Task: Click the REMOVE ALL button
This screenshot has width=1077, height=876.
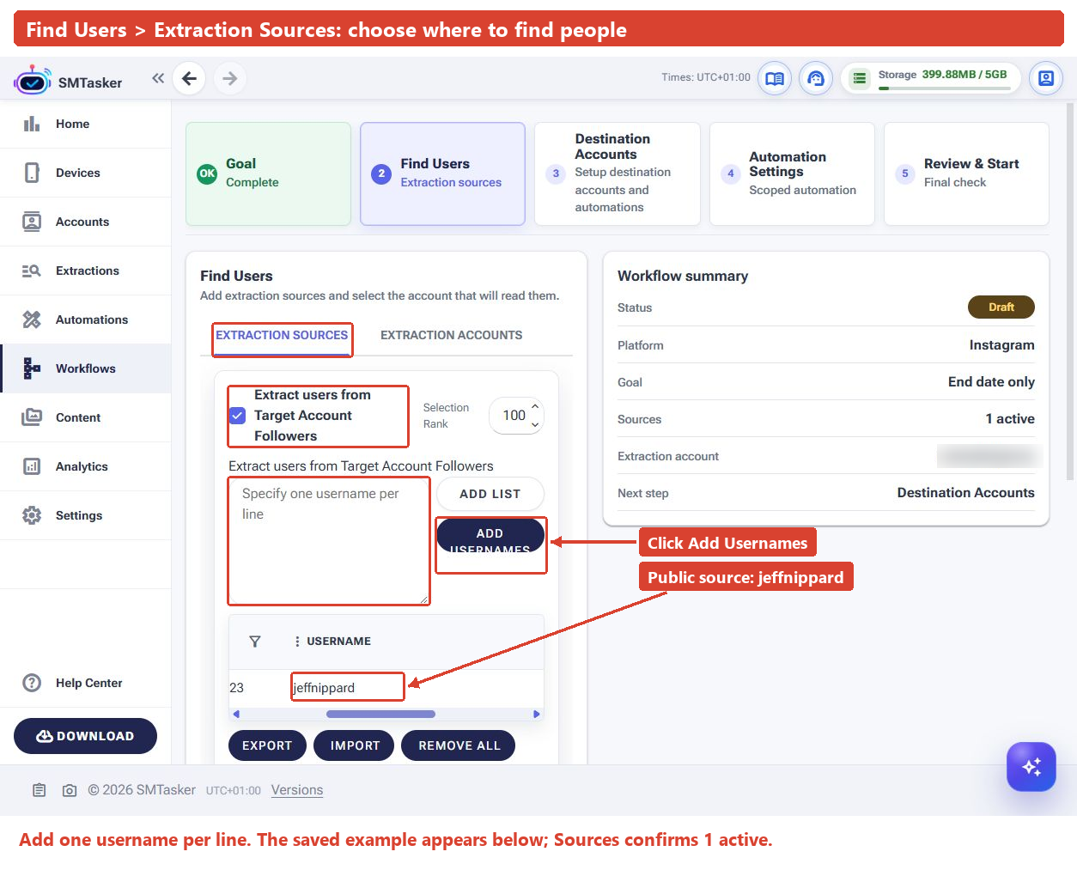Action: coord(459,745)
